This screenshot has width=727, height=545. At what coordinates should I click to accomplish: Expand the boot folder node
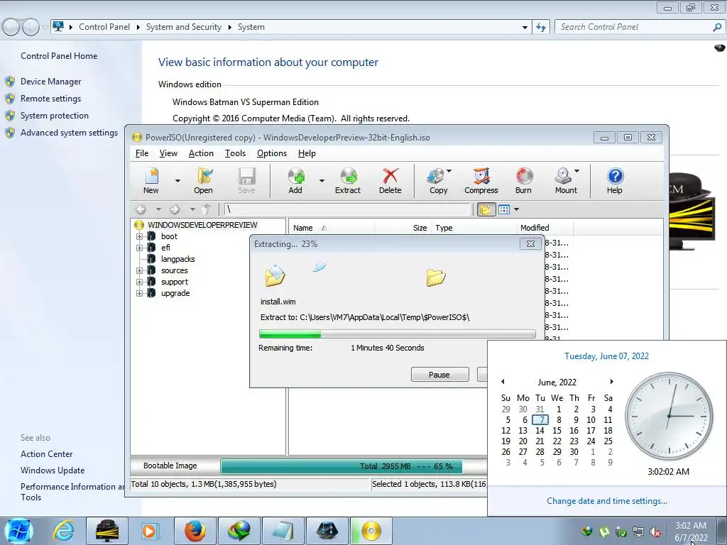[139, 236]
